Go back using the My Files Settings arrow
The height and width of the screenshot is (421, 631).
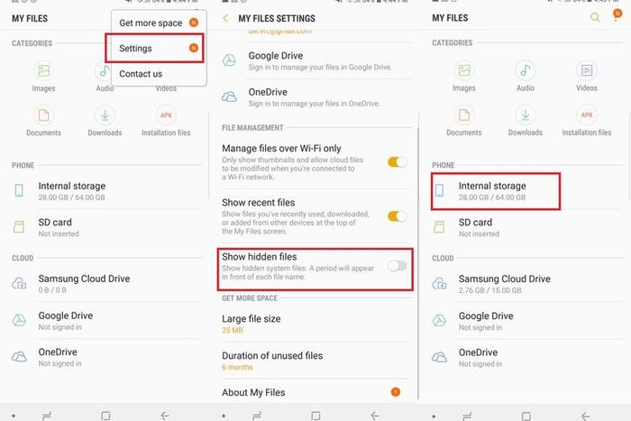(x=224, y=18)
